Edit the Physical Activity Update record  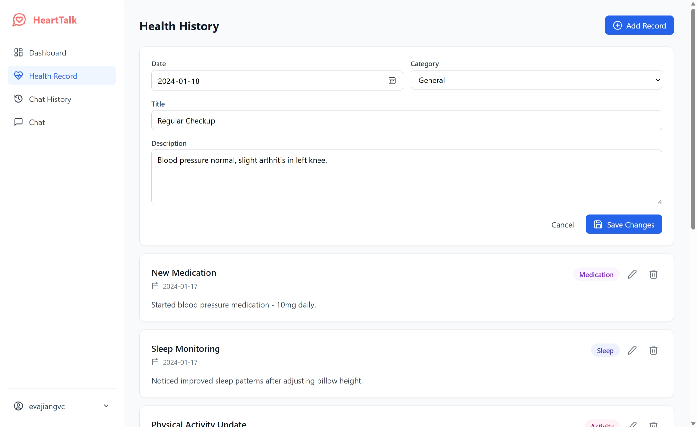coord(632,424)
